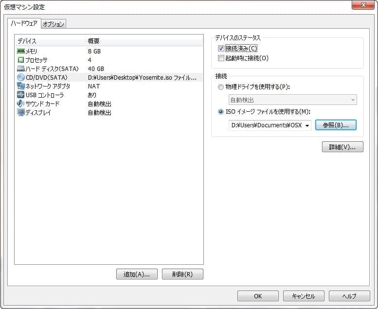
Task: Choose 物理ドライブを使用する(P) radio option
Action: point(221,87)
